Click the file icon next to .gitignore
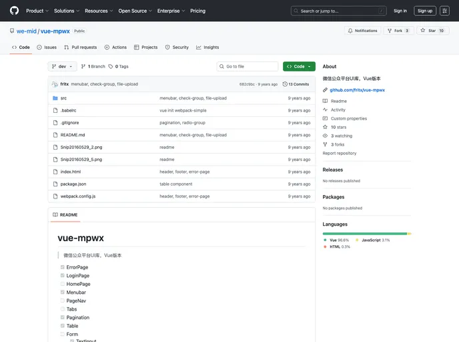The image size is (459, 342). click(55, 123)
